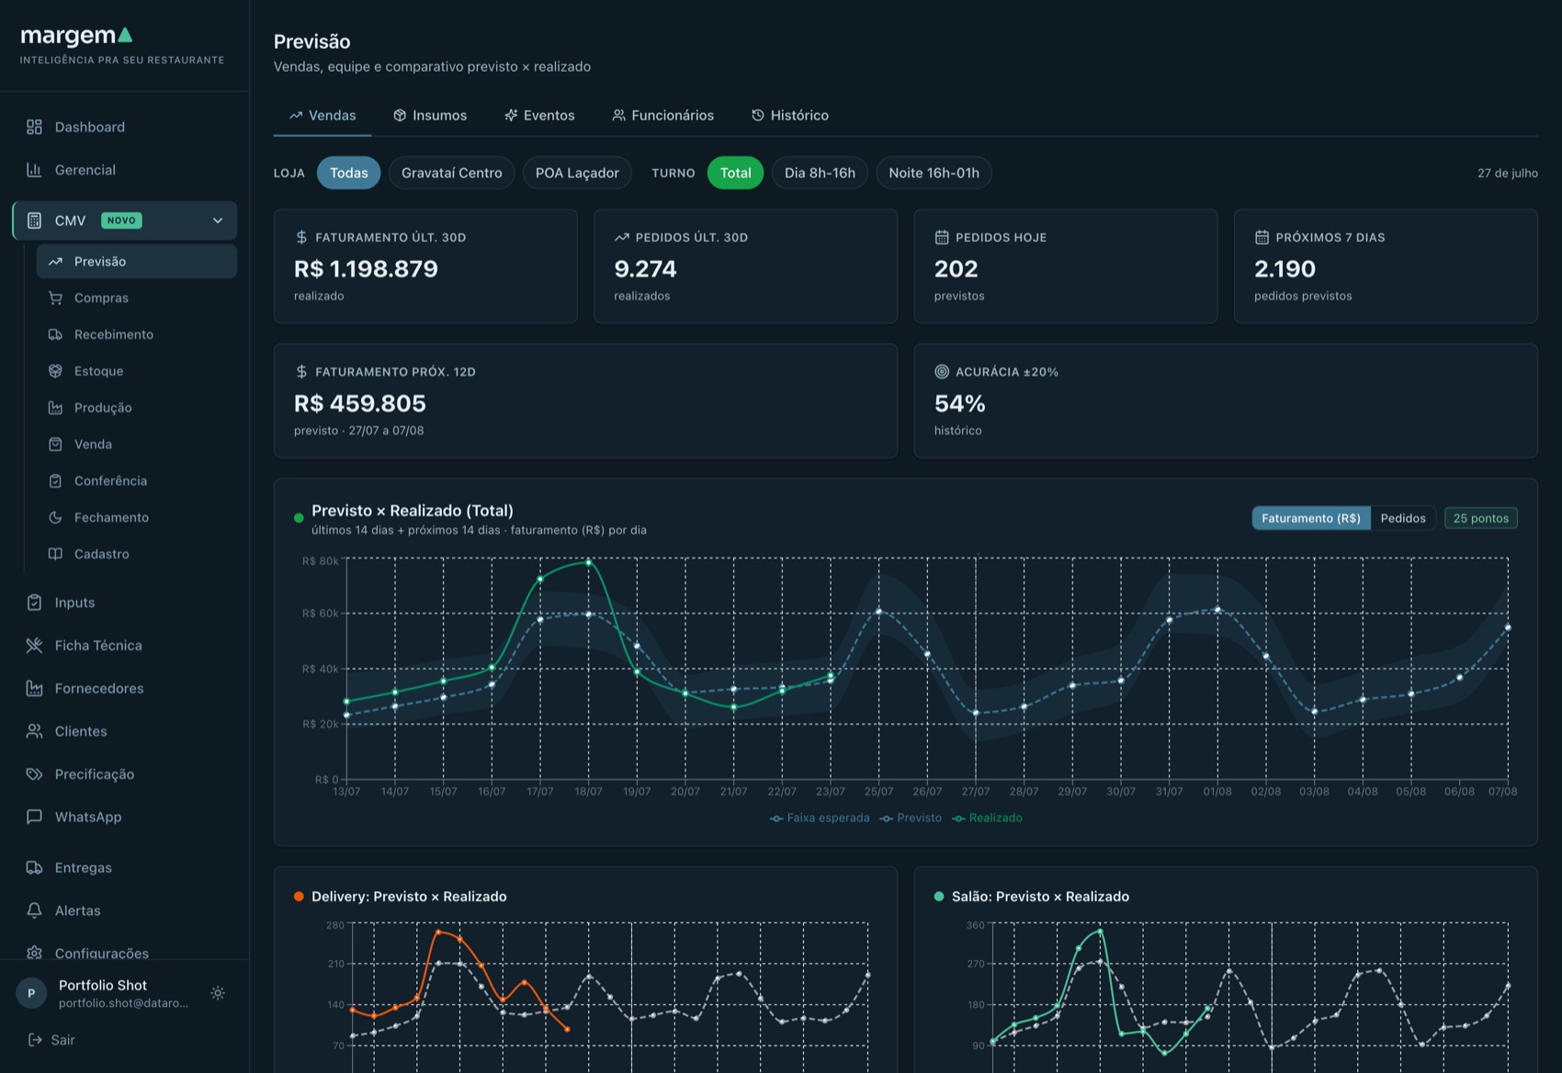The width and height of the screenshot is (1562, 1073).
Task: Click the Sair logout arrow icon
Action: coord(35,1040)
